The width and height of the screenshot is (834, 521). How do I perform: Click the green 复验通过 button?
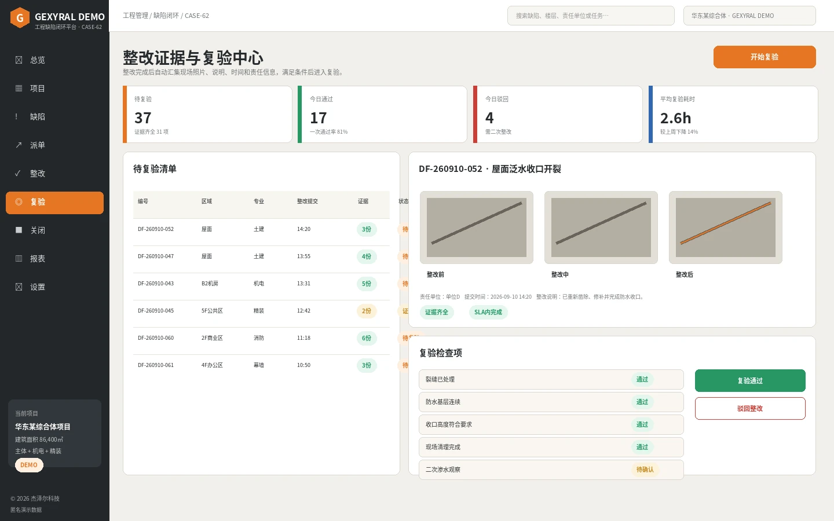[750, 380]
